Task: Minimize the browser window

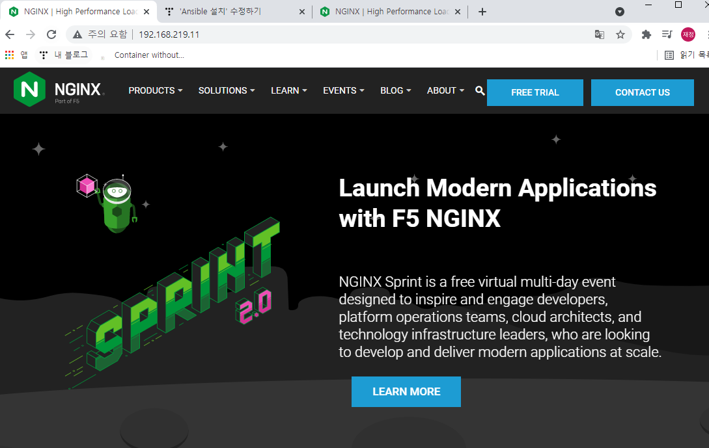Action: [648, 5]
